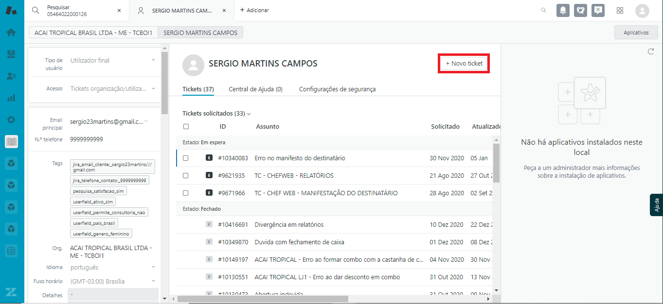Open the Idioma português dropdown

(x=113, y=268)
